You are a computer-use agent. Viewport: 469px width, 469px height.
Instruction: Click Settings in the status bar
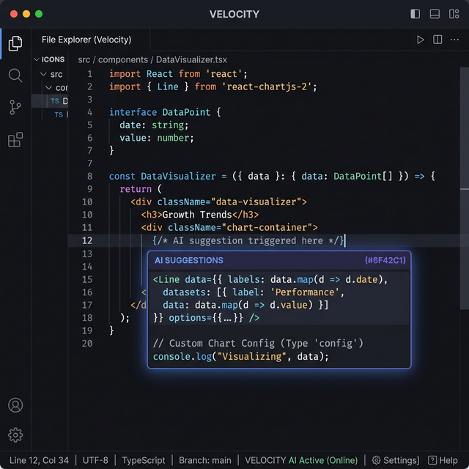pos(395,460)
